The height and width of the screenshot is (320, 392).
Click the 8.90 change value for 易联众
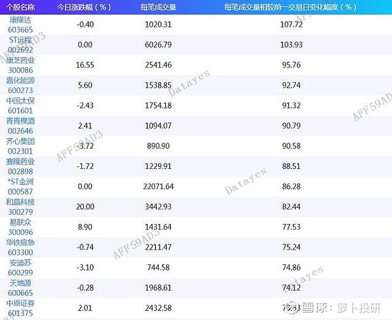pos(85,227)
